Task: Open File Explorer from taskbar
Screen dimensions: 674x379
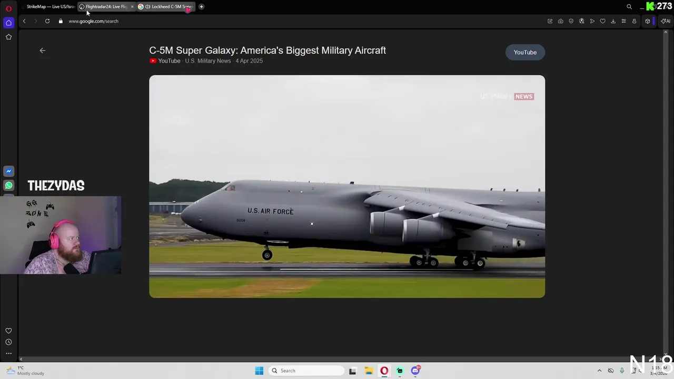Action: click(369, 371)
